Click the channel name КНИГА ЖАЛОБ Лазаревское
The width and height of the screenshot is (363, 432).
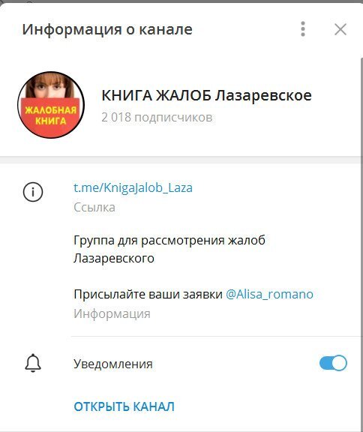coord(206,95)
